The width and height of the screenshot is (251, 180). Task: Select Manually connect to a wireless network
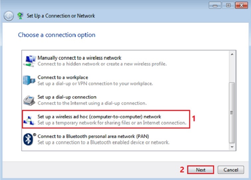[x=79, y=58]
